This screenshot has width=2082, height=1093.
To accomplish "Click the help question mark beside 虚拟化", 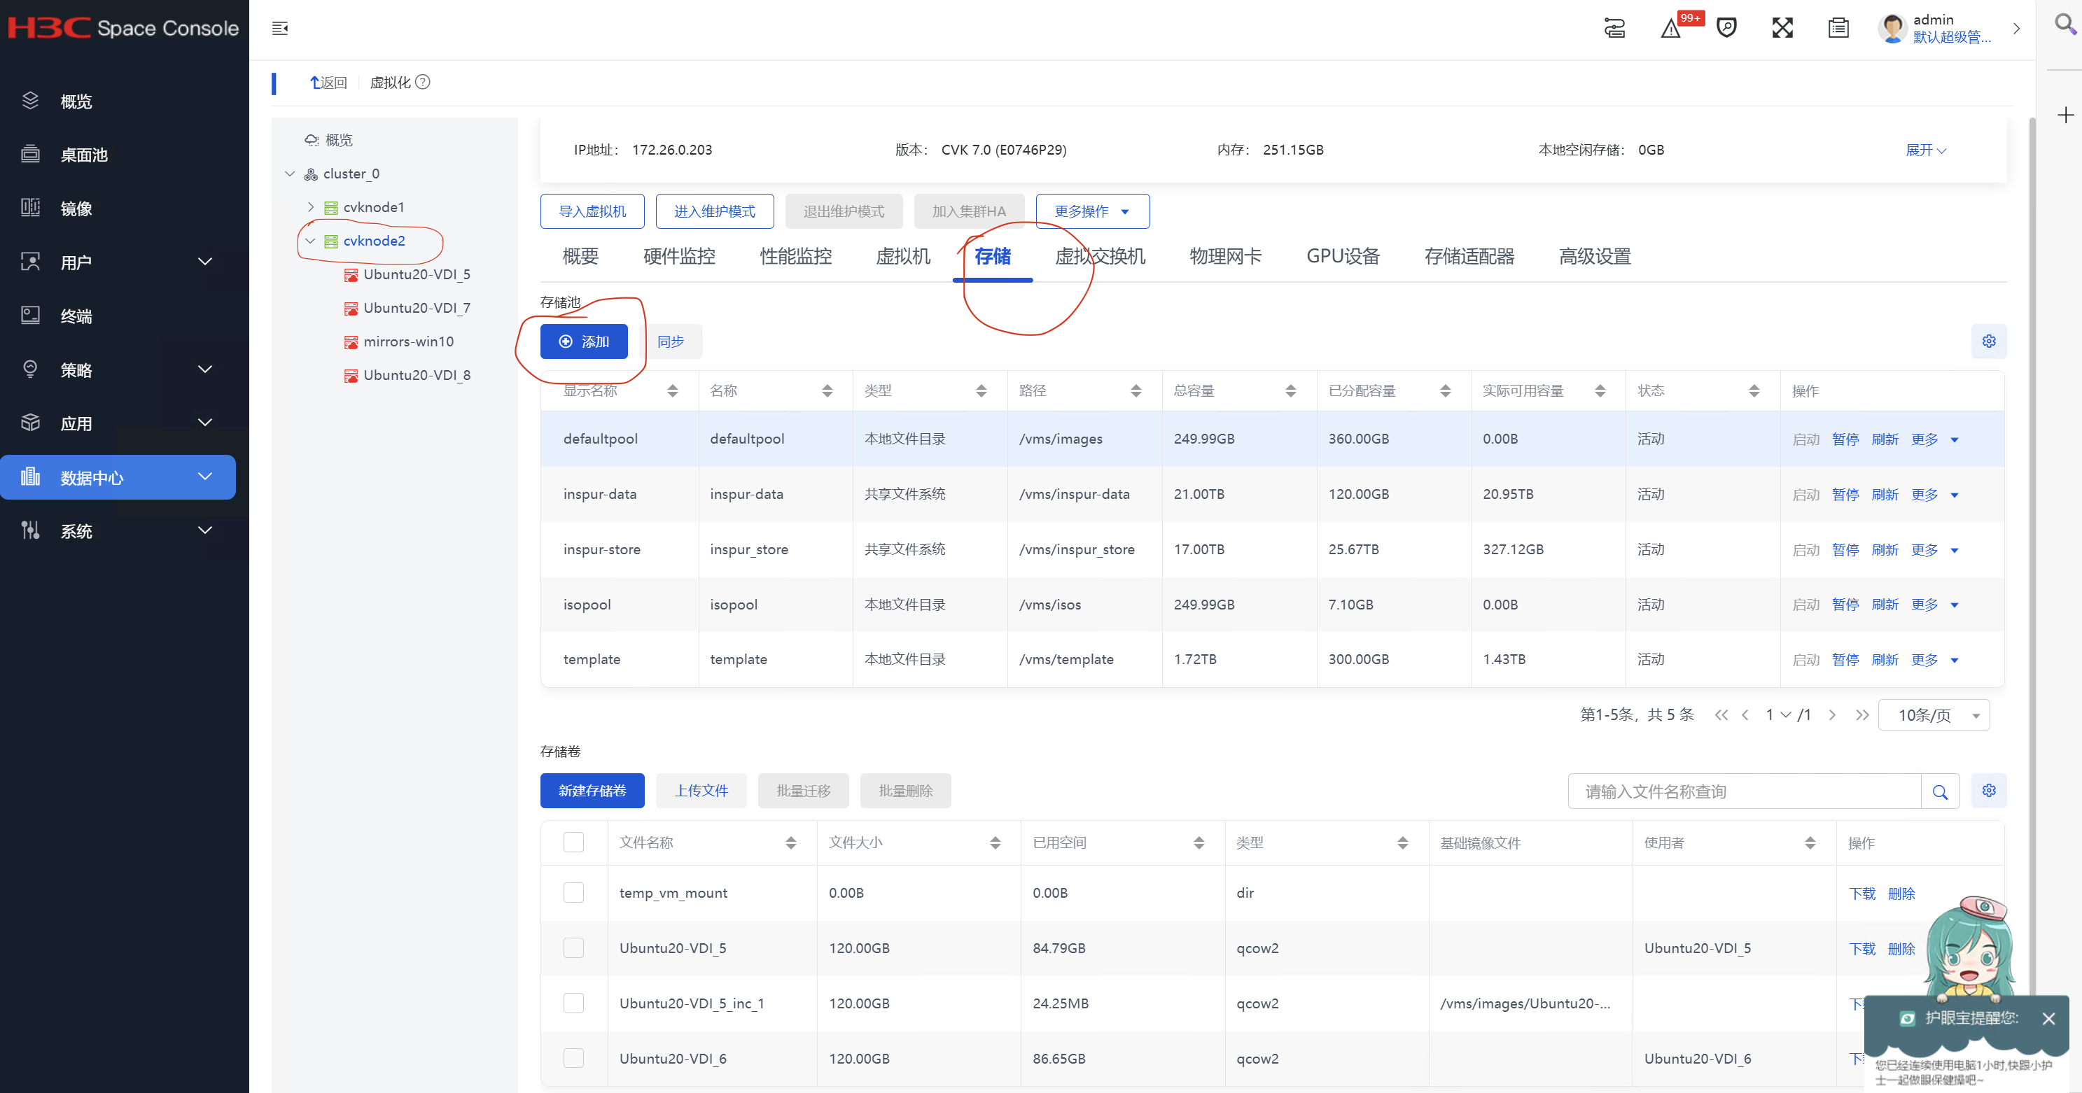I will pyautogui.click(x=423, y=82).
